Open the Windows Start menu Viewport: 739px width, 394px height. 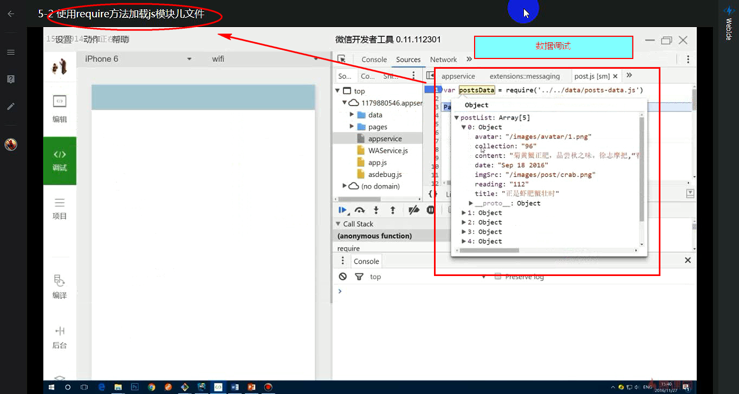(51, 388)
